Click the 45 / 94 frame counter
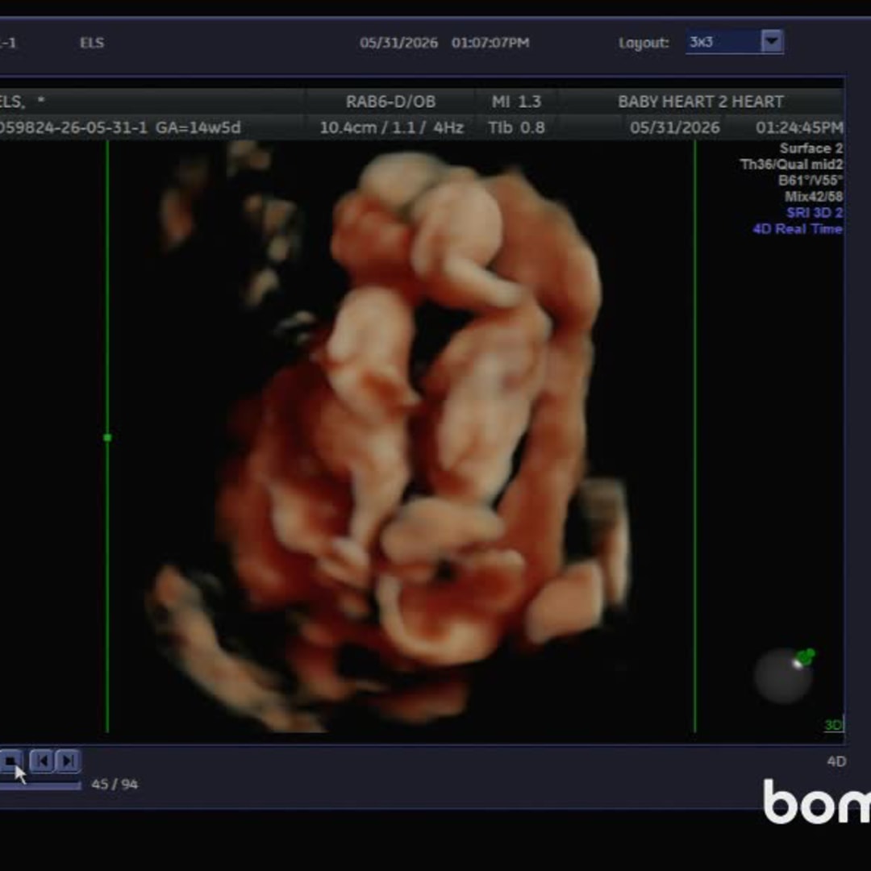The width and height of the screenshot is (871, 871). coord(115,784)
